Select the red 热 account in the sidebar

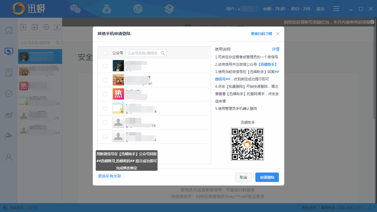(x=40, y=86)
